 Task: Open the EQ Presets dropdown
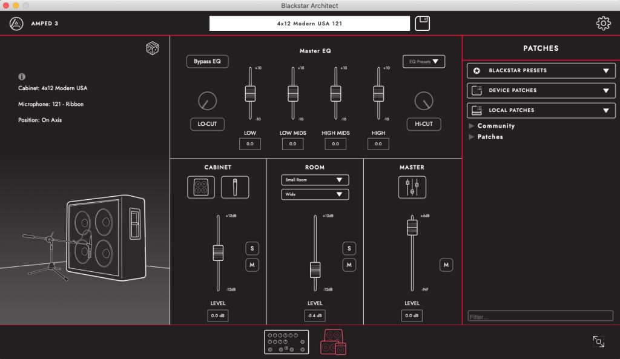[x=424, y=61]
